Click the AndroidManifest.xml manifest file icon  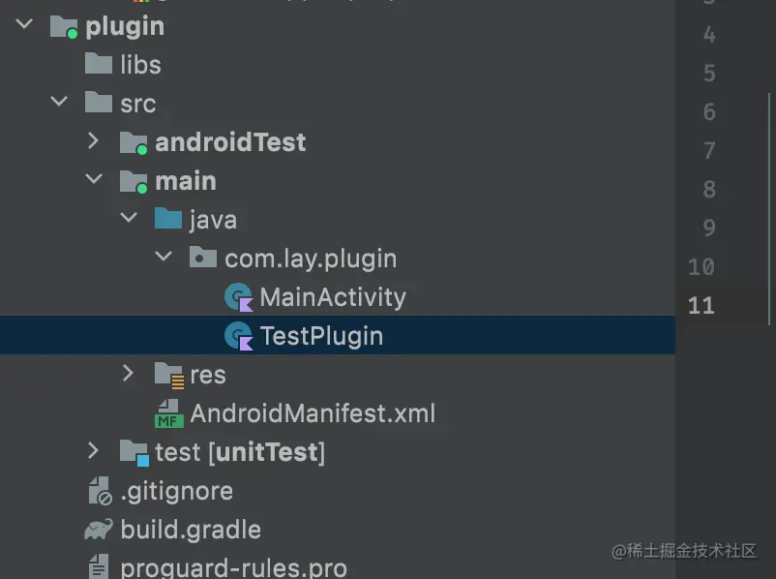169,413
